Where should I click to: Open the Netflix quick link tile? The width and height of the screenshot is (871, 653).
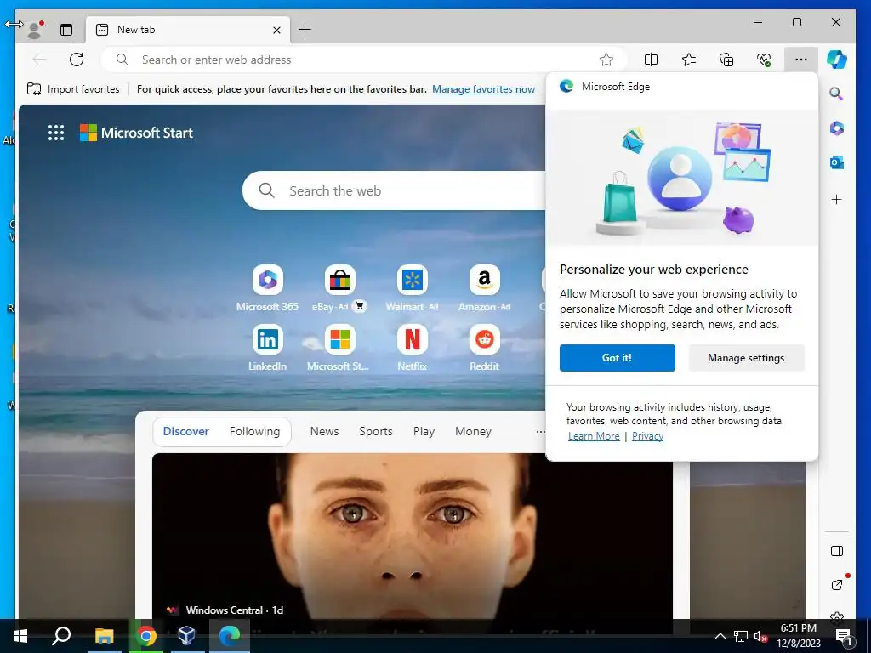pos(413,348)
